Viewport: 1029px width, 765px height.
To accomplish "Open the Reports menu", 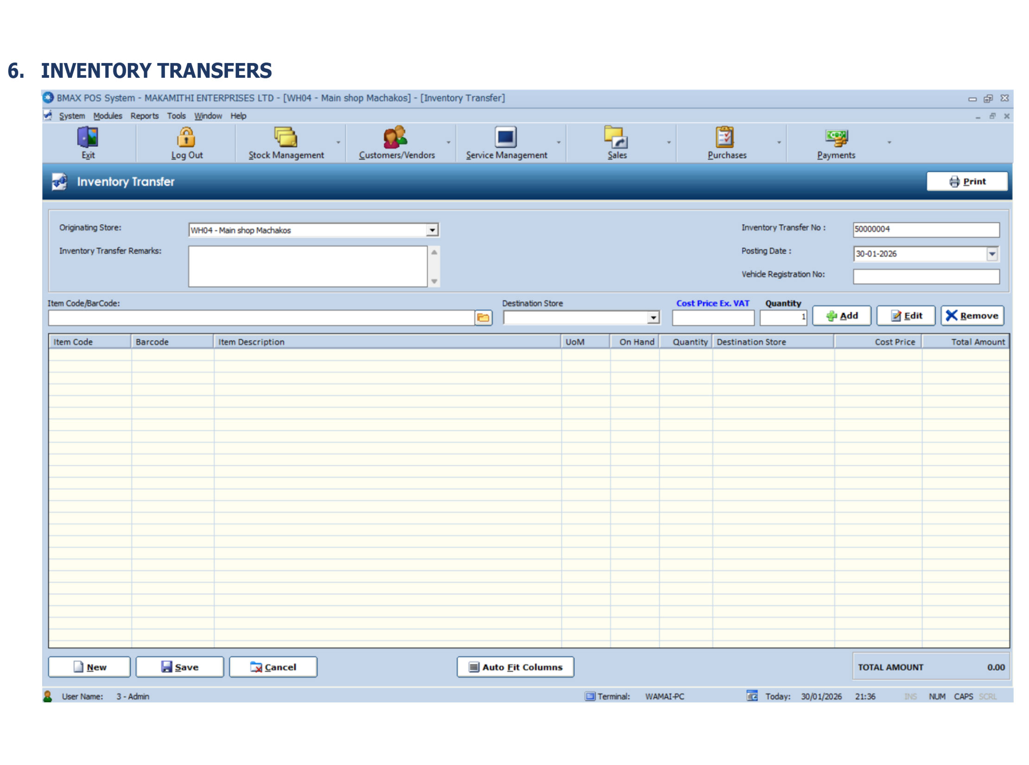I will click(x=144, y=116).
